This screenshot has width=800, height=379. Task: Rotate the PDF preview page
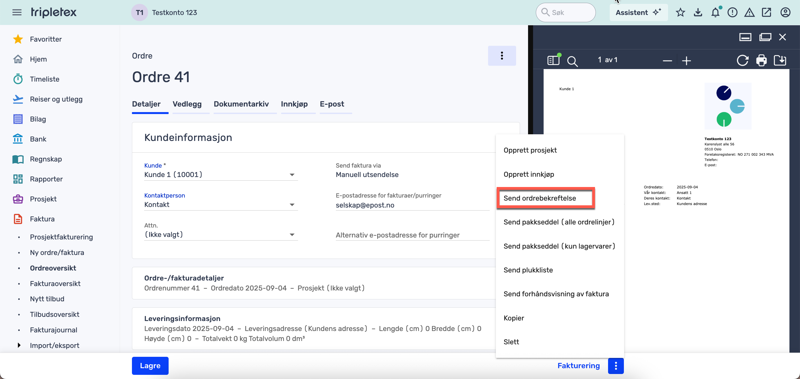click(742, 60)
